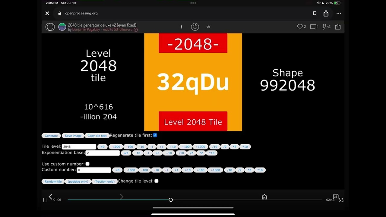The image size is (386, 217).
Task: Divide tile level by 10
Action: click(214, 147)
